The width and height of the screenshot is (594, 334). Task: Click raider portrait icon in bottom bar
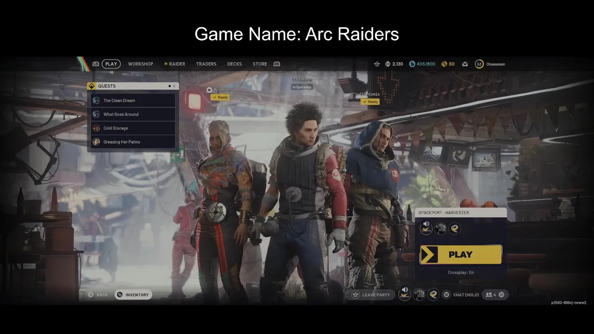(x=419, y=295)
